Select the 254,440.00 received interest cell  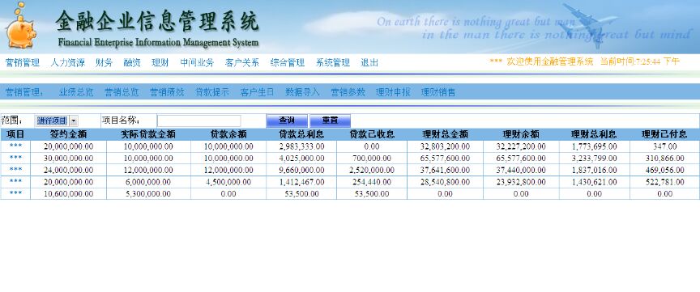pyautogui.click(x=372, y=182)
